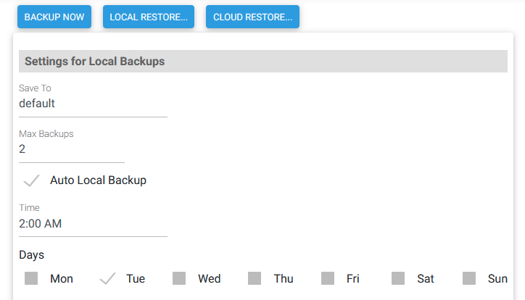
Task: Enable the Mon backup day checkbox
Action: (31, 278)
